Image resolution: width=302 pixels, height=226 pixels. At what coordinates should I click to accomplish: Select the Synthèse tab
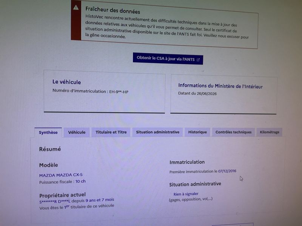48,133
